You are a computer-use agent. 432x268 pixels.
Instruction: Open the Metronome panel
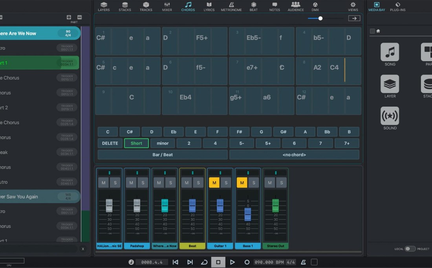231,7
